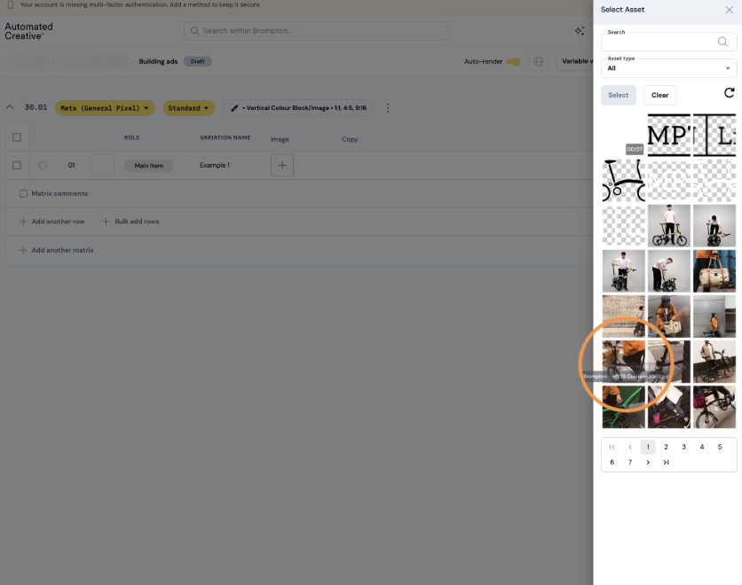
Task: Check the checkbox for row 01
Action: pos(17,166)
